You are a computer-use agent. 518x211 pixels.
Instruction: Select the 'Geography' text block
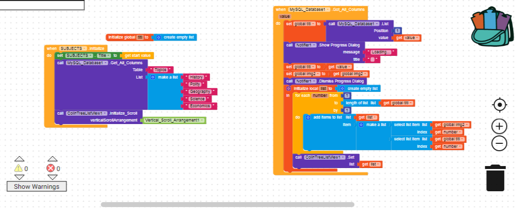pyautogui.click(x=199, y=91)
